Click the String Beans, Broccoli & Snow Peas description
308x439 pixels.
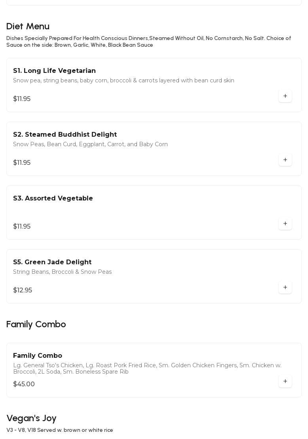[62, 272]
